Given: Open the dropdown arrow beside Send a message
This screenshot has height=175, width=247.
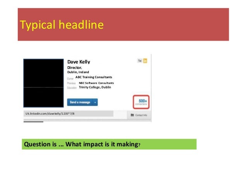Looking at the screenshot, I should click(95, 102).
